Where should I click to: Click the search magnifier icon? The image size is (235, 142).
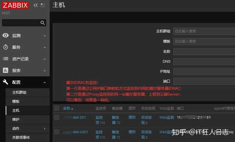pos(42,23)
